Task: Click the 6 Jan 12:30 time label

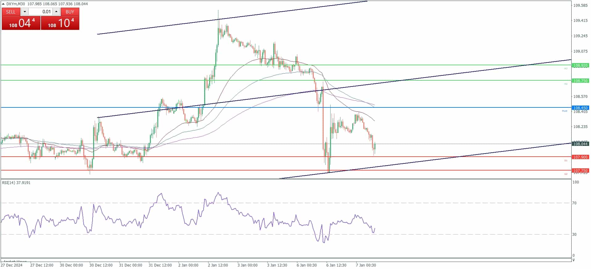Action: 336,265
